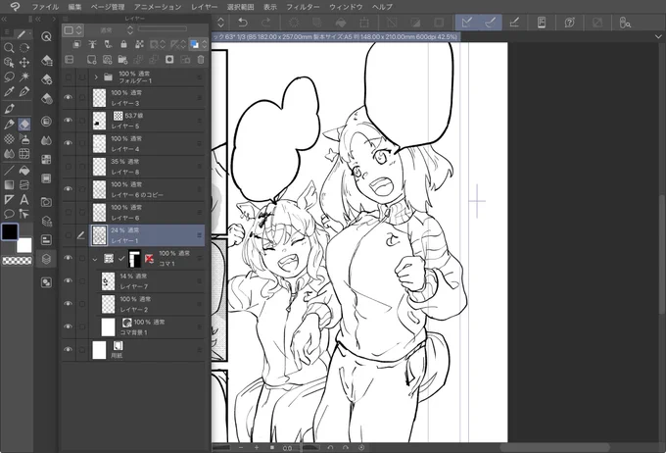Click the Create layer mask icon

tap(169, 60)
